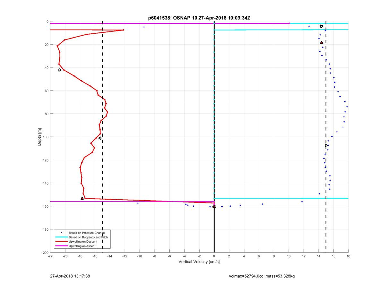Click the red triangle marker near 18 m depth
The width and height of the screenshot is (385, 284).
click(321, 42)
